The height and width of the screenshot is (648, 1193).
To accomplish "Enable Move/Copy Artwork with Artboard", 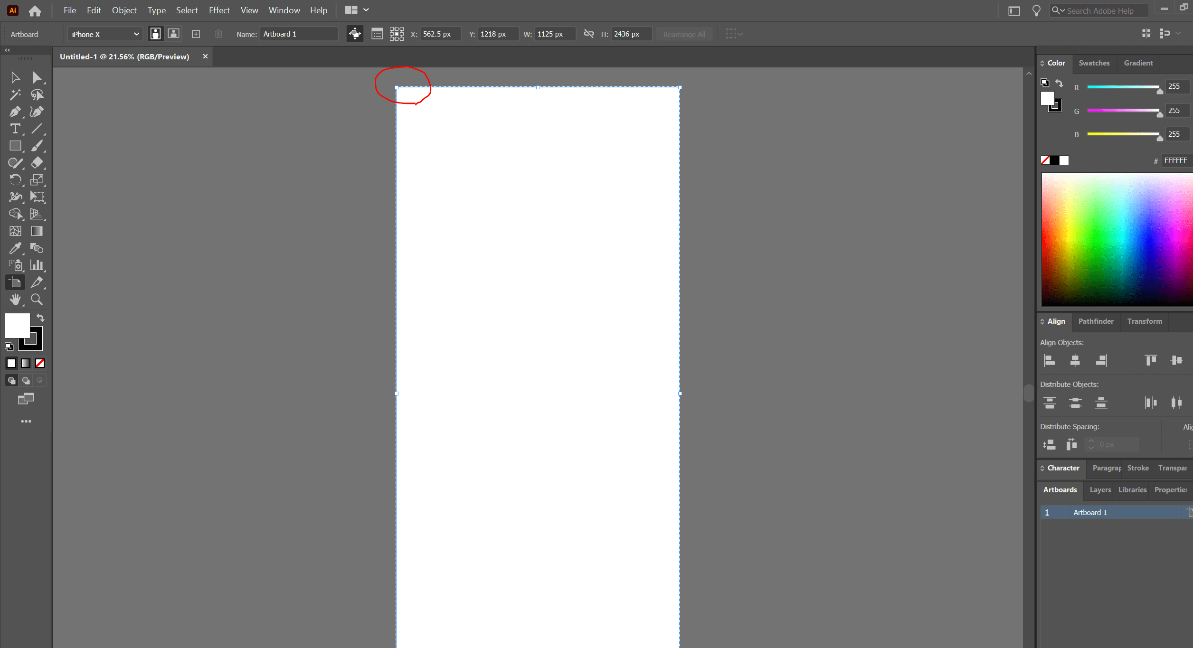I will click(x=355, y=34).
